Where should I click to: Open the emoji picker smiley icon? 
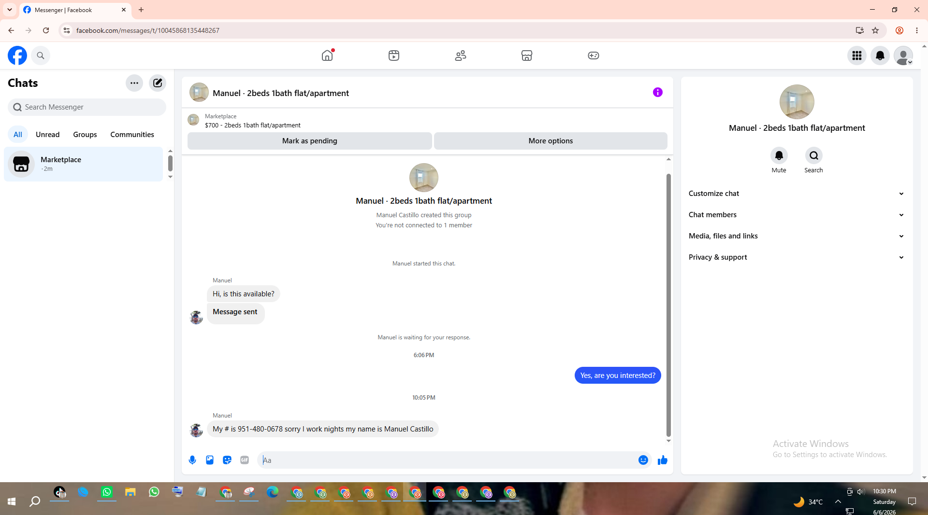coord(643,460)
